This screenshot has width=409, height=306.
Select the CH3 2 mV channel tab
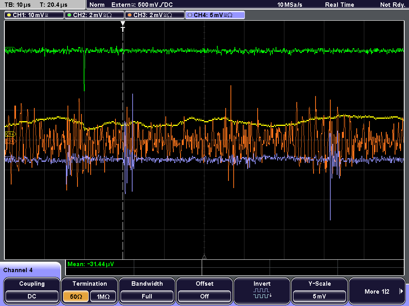click(x=155, y=15)
